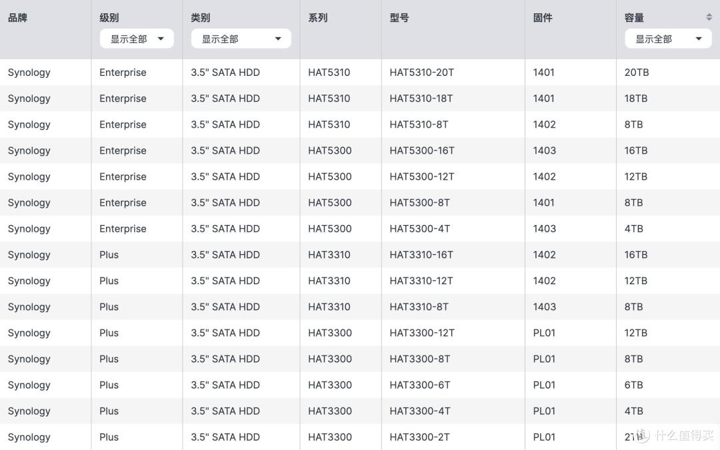
Task: Click 3.5" SATA HDD in HAT3300-12T row
Action: click(x=225, y=333)
